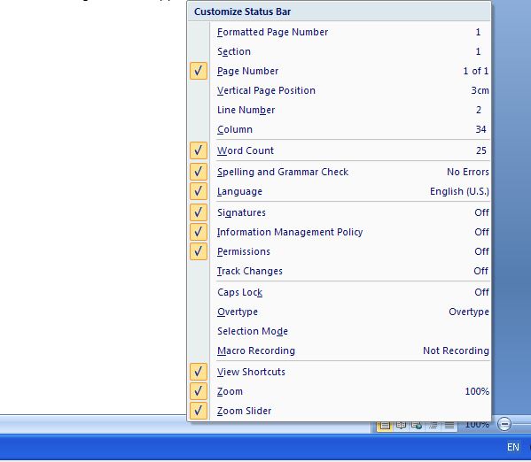Turn off the Language status item
Image resolution: width=531 pixels, height=462 pixels.
339,191
